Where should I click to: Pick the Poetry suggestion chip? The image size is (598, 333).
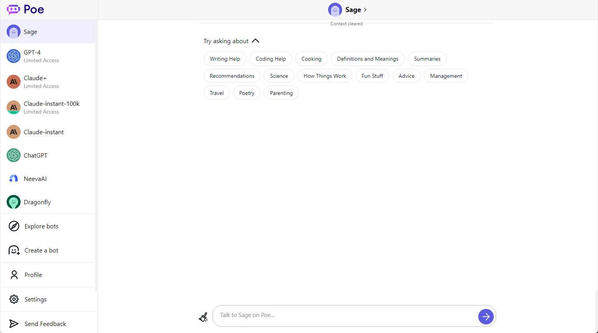pyautogui.click(x=247, y=93)
